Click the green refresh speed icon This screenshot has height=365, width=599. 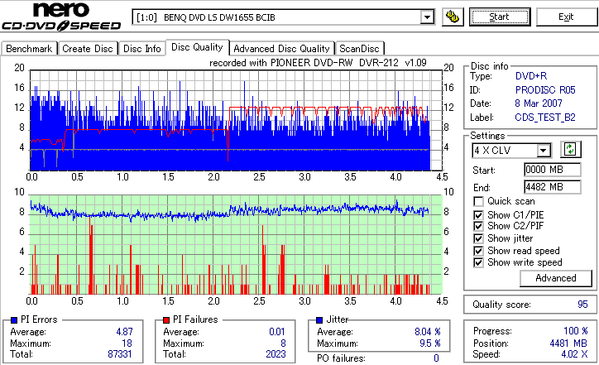pos(570,149)
